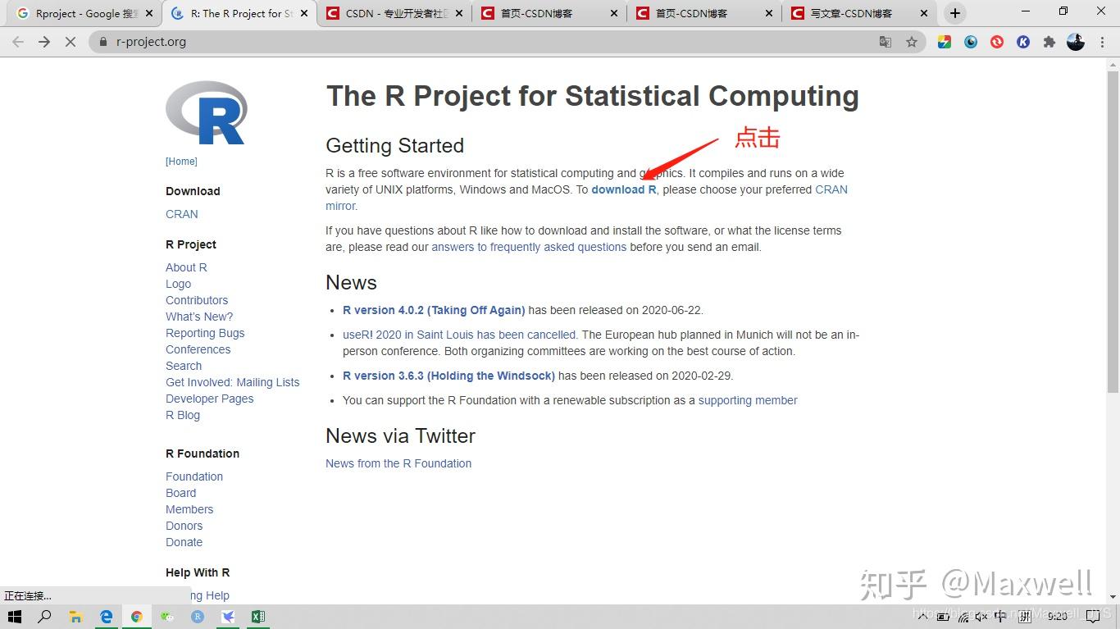Open the R version 4.0.2 release link
Image resolution: width=1120 pixels, height=629 pixels.
click(434, 310)
